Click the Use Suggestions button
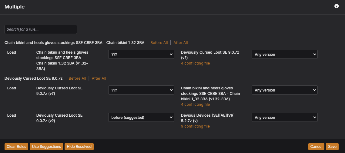The height and width of the screenshot is (153, 345). tap(46, 147)
